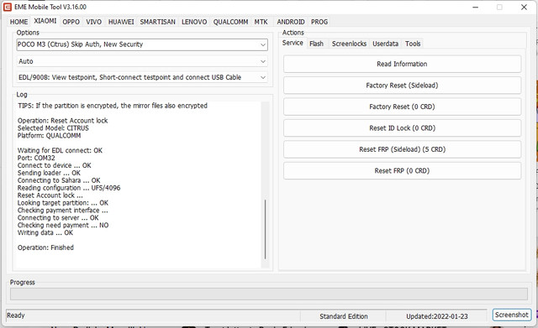Select the Service actions tab
The image size is (538, 328).
pos(293,43)
